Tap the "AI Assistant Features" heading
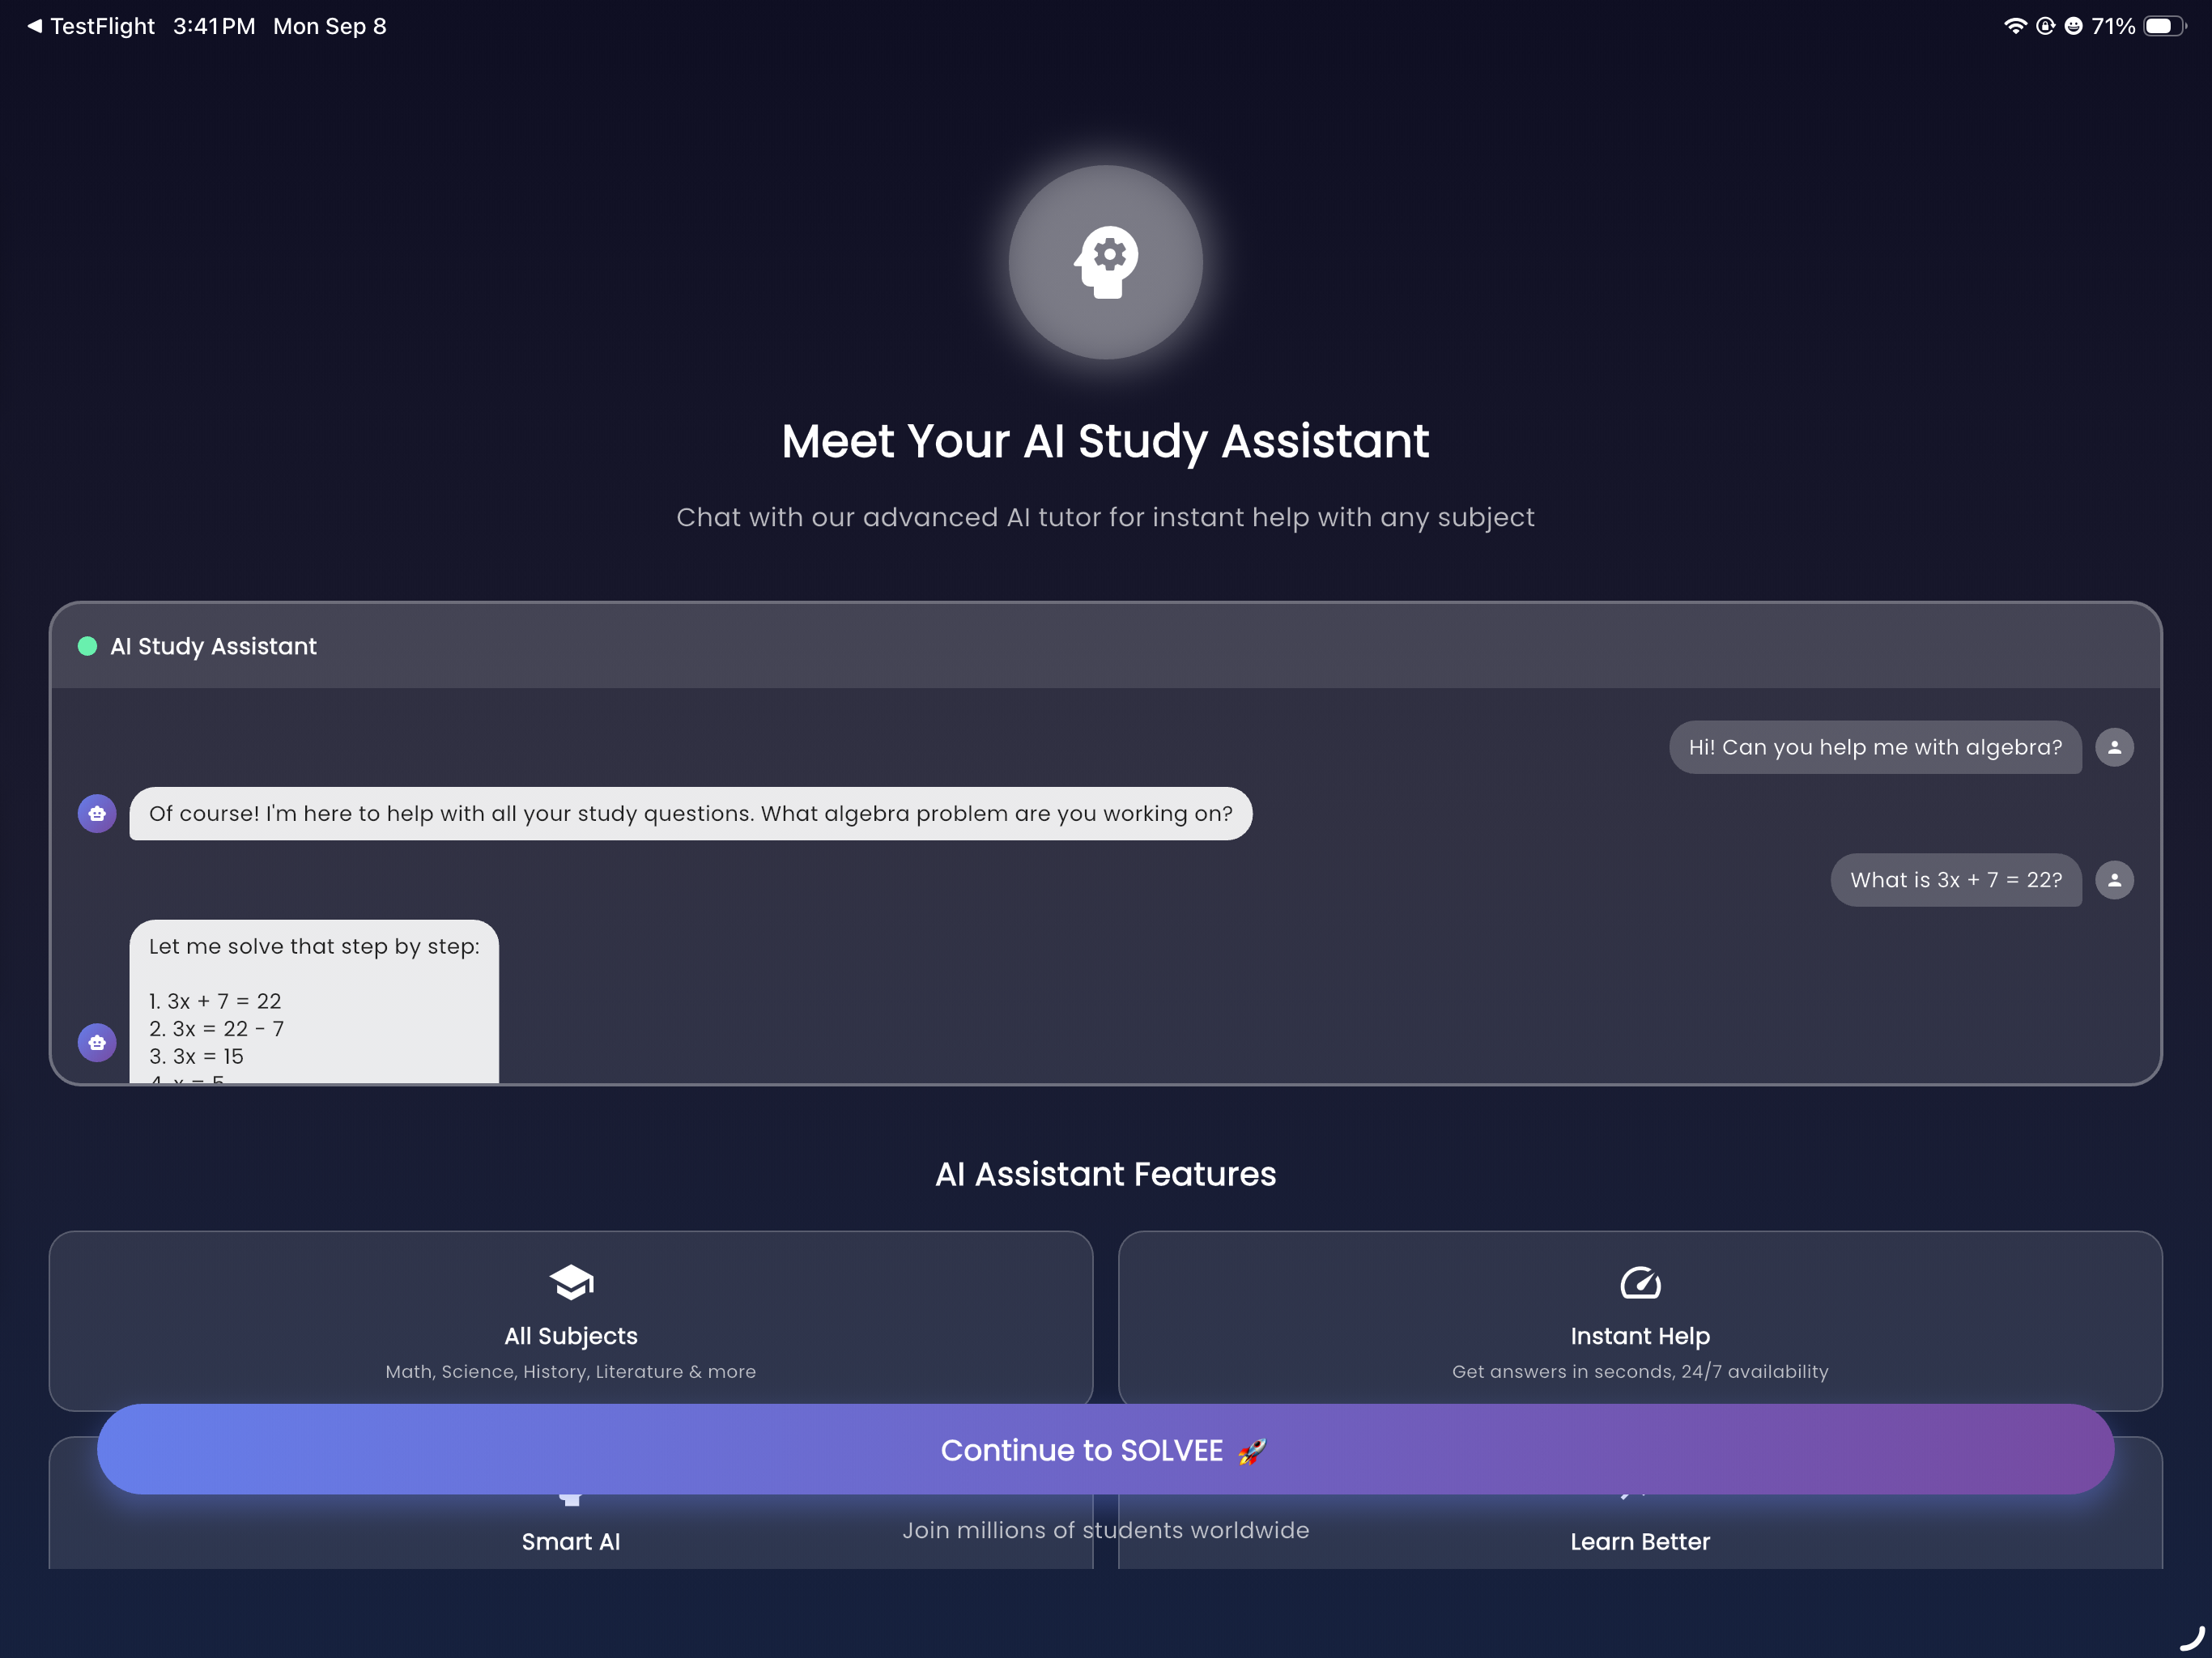This screenshot has height=1658, width=2212. click(1105, 1174)
